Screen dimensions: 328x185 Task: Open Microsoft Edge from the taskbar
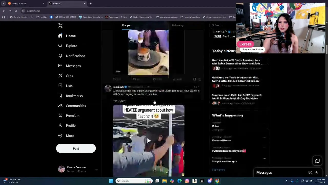(179, 181)
